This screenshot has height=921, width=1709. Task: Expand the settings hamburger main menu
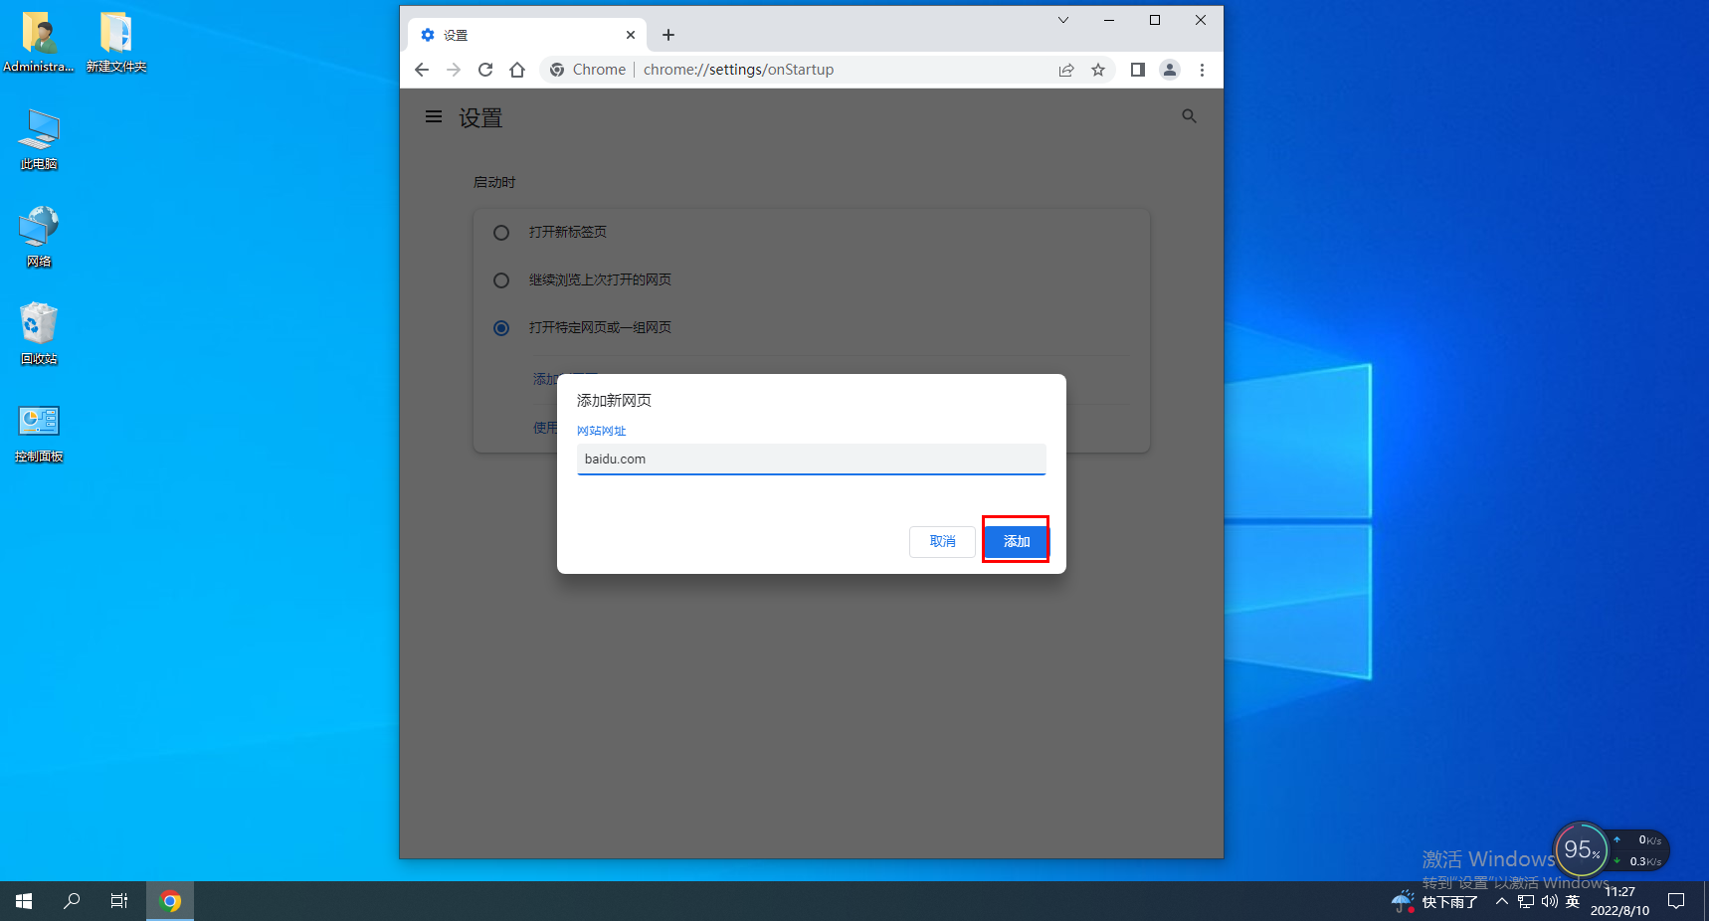pos(434,117)
